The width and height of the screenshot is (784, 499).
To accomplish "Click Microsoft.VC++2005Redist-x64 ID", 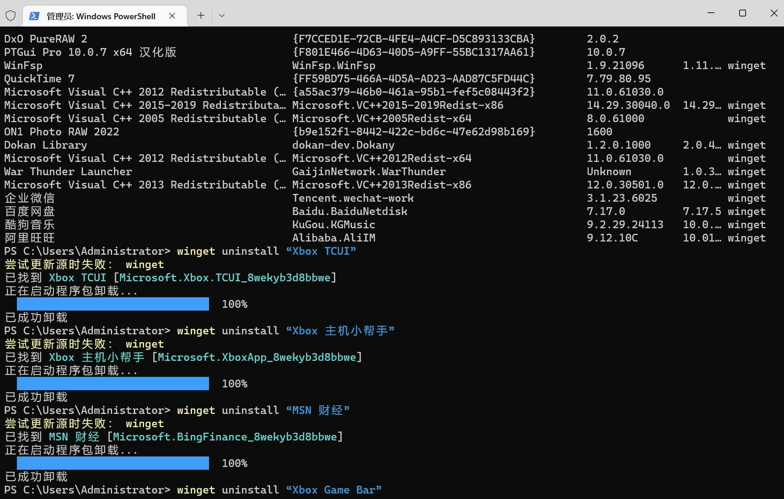I will click(382, 118).
